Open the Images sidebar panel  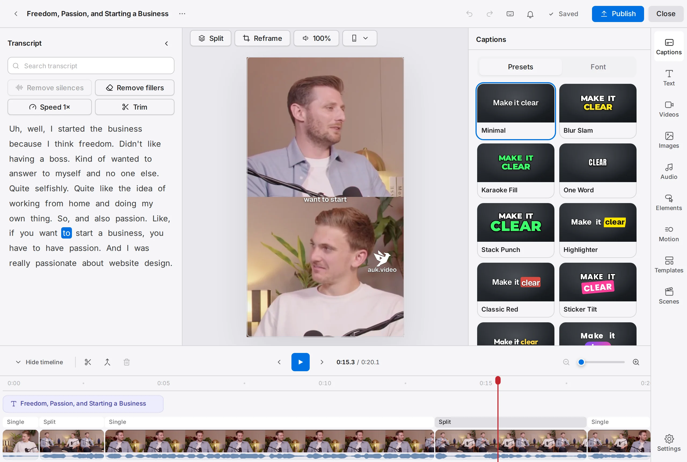pyautogui.click(x=668, y=140)
